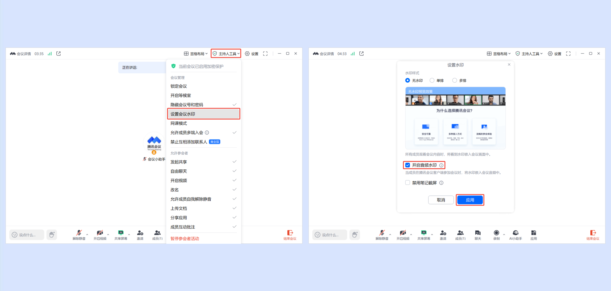Select 网课模式 menu item
611x291 pixels.
point(204,123)
